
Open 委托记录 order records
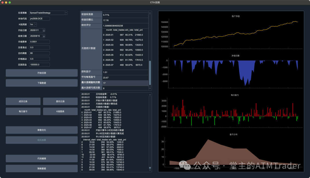point(60,101)
